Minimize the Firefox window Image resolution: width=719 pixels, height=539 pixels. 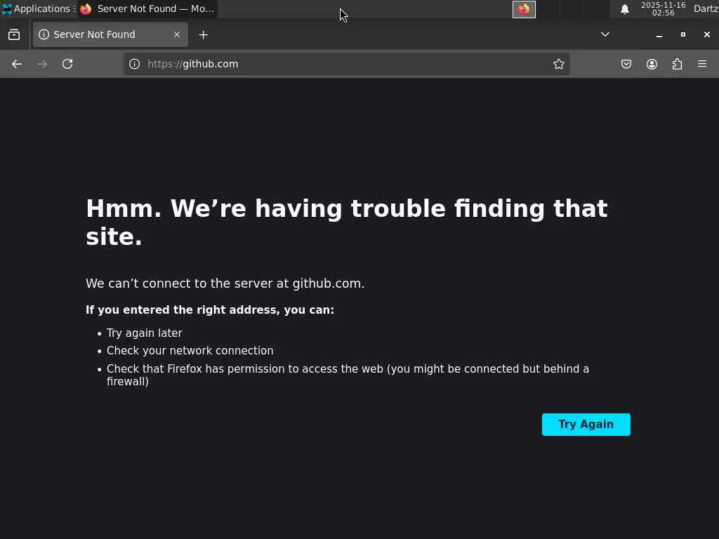pyautogui.click(x=659, y=35)
